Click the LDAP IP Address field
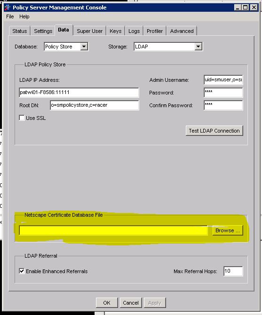Viewport: 262px width, 315px height. (x=79, y=93)
